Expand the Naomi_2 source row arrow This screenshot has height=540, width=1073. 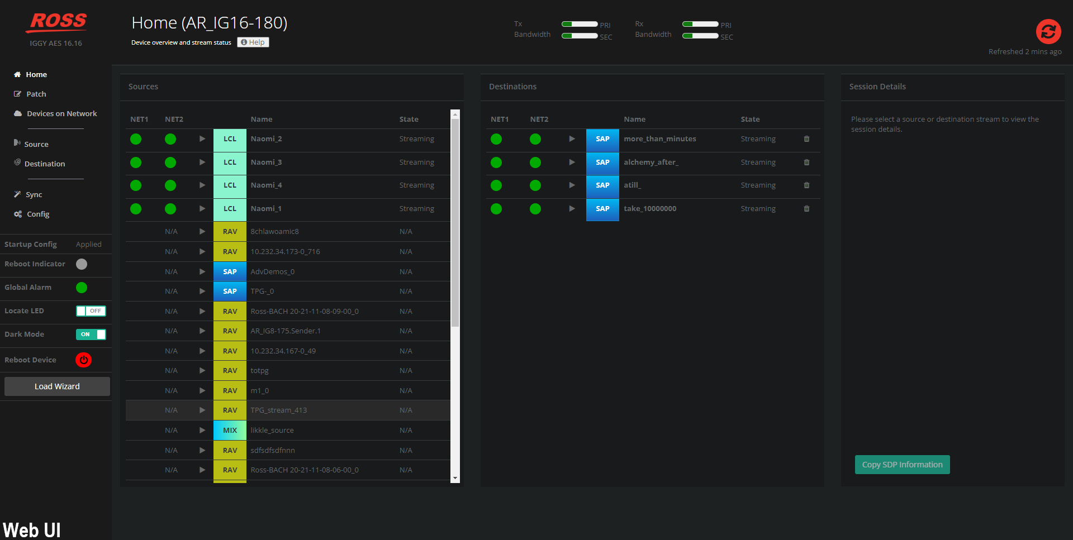click(202, 139)
